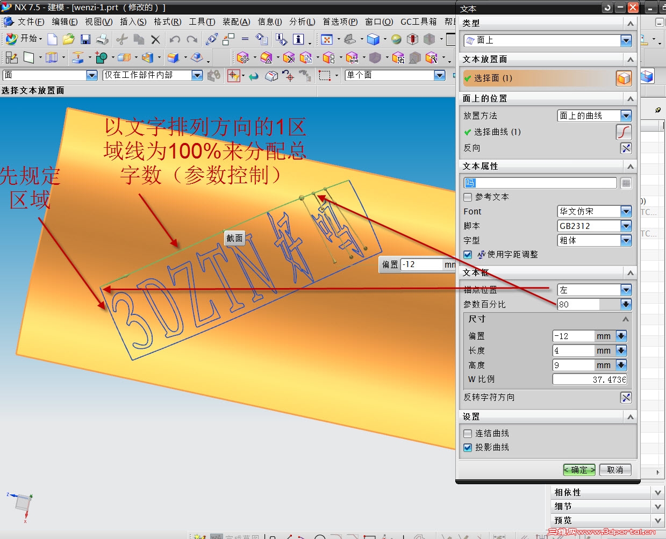Click the shaded blue cube render icon
This screenshot has height=539, width=666.
374,39
